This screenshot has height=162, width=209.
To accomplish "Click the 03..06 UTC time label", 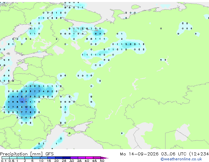I will click(x=174, y=154).
